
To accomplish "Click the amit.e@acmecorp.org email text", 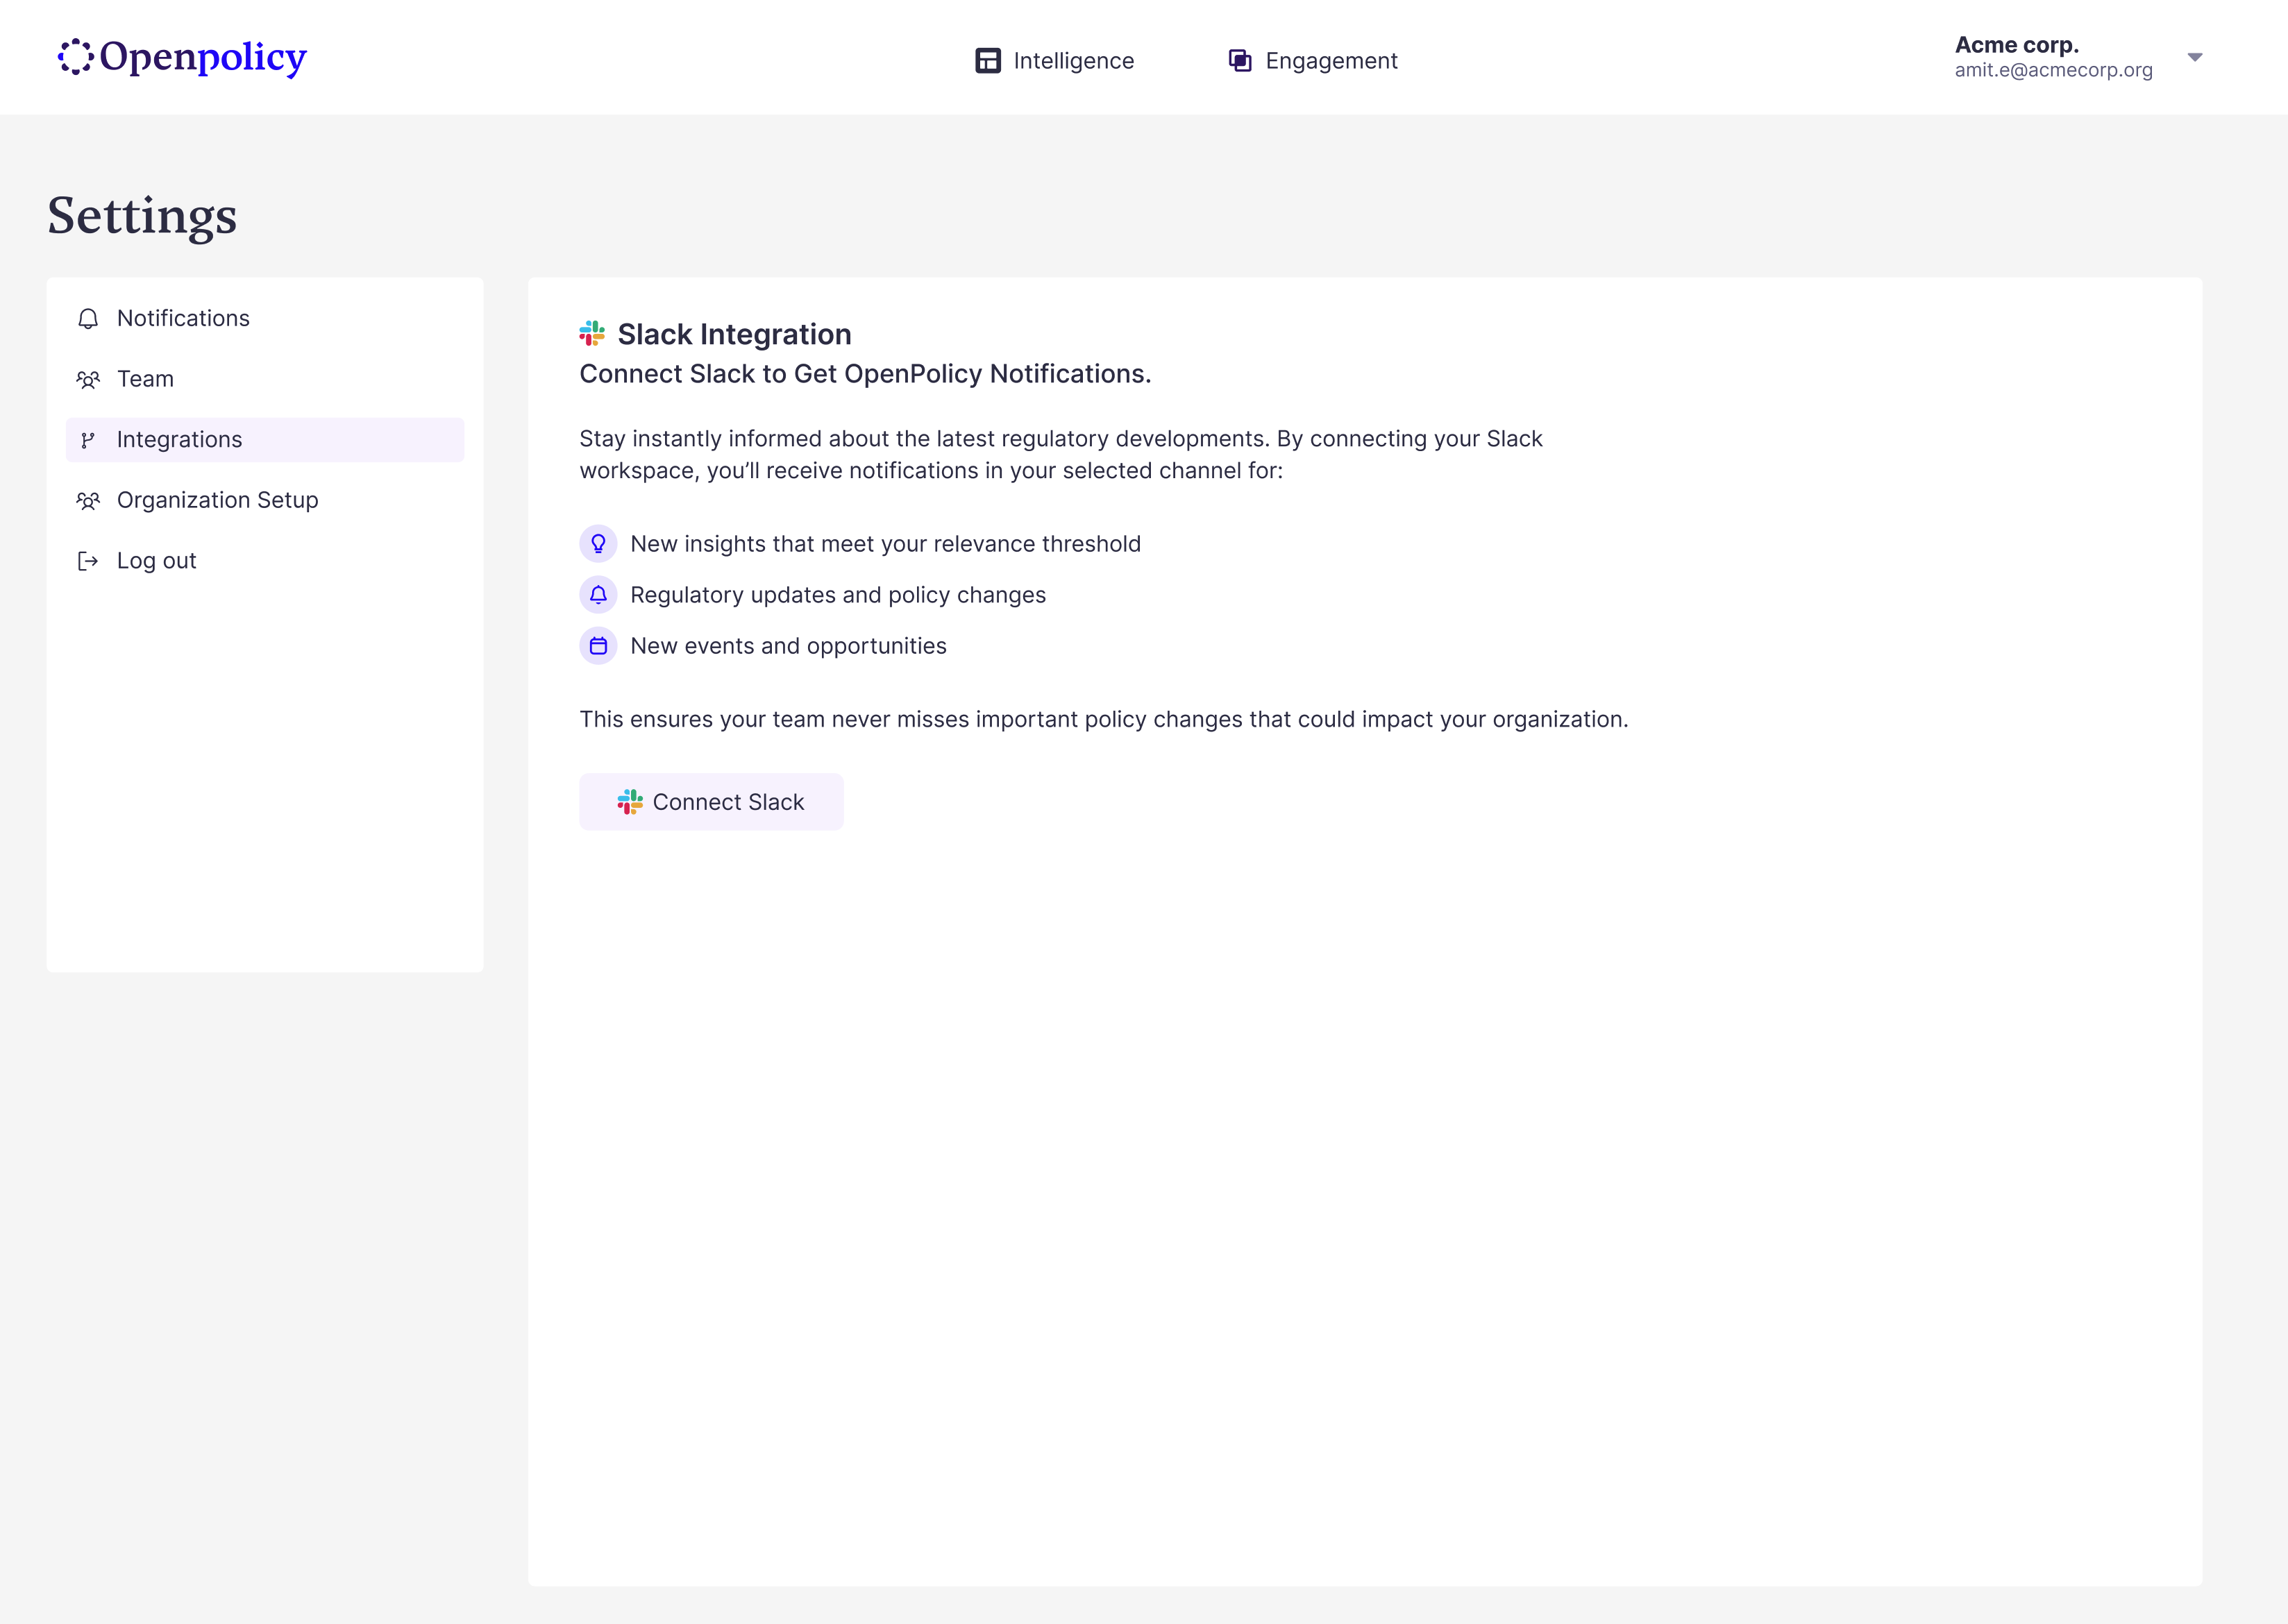I will (2053, 71).
